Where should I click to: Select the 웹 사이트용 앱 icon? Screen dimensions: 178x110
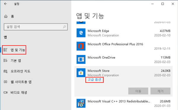point(5,82)
